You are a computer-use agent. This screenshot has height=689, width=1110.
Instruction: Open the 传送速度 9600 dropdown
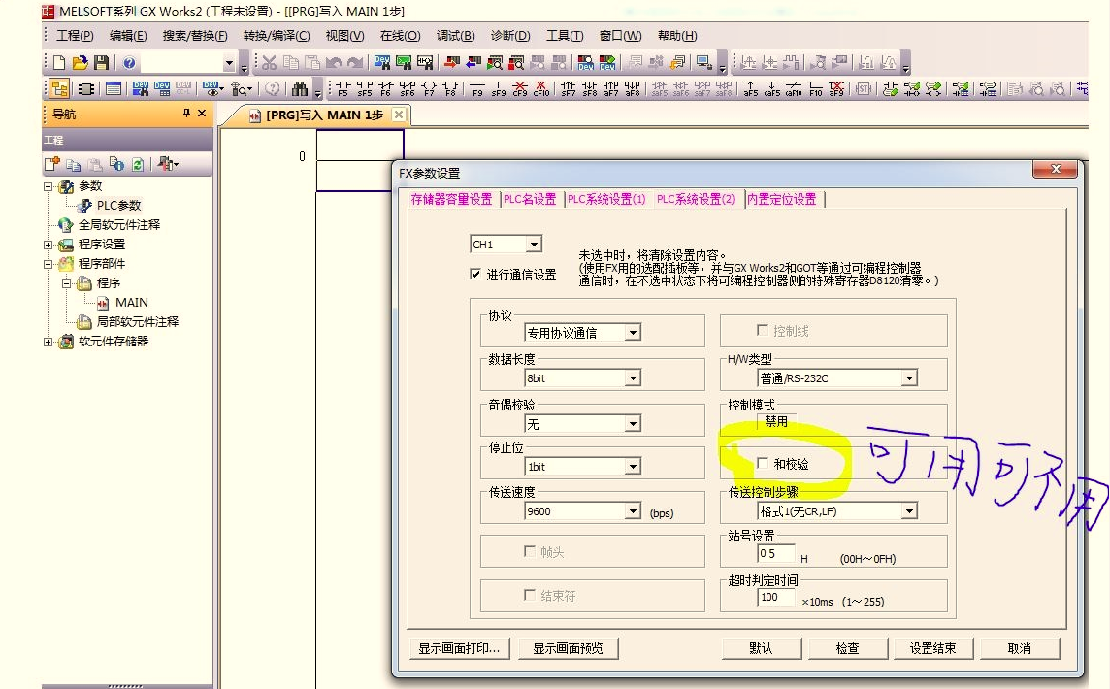[632, 511]
